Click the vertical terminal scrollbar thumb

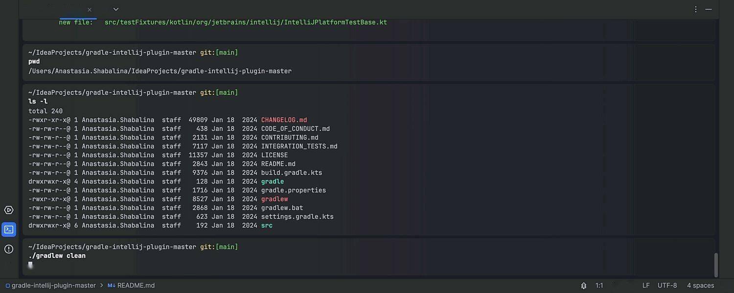[715, 264]
